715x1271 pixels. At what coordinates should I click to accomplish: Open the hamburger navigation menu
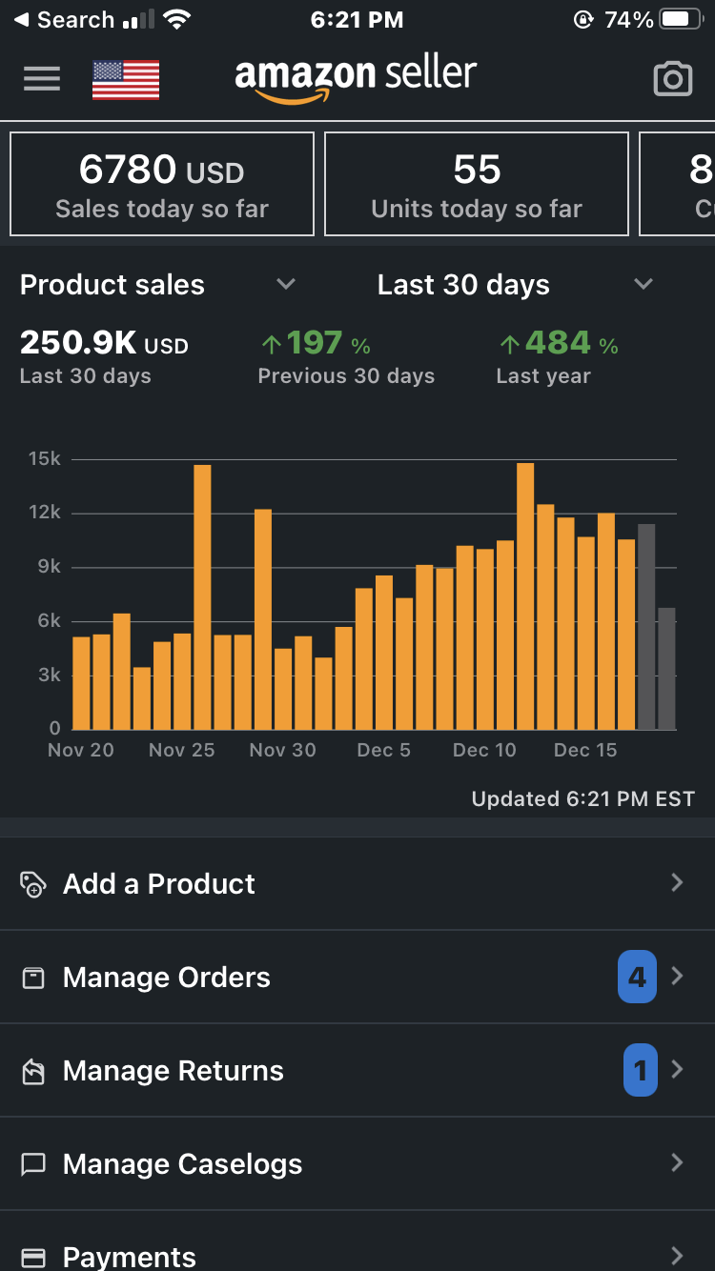click(x=42, y=79)
